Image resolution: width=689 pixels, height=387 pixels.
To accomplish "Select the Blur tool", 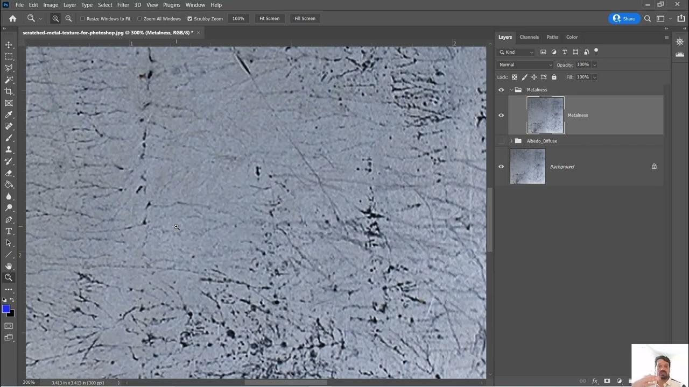I will coord(9,196).
